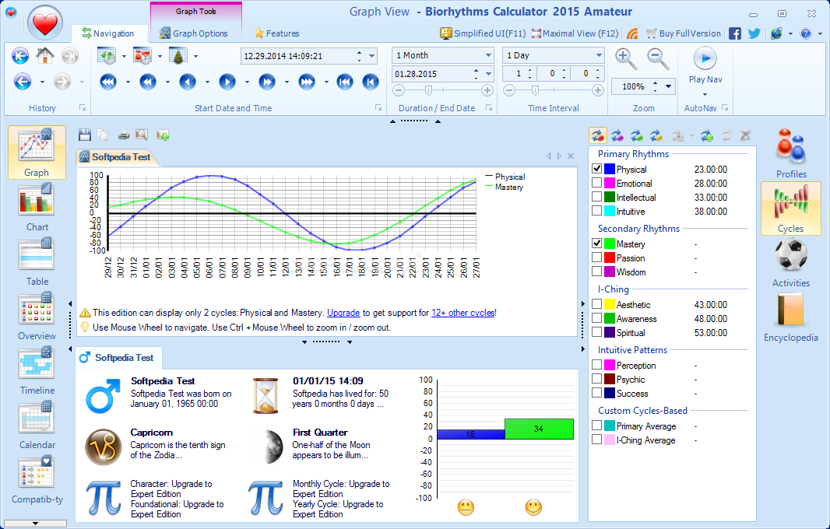Open the Chart view
The width and height of the screenshot is (830, 529).
[x=37, y=208]
